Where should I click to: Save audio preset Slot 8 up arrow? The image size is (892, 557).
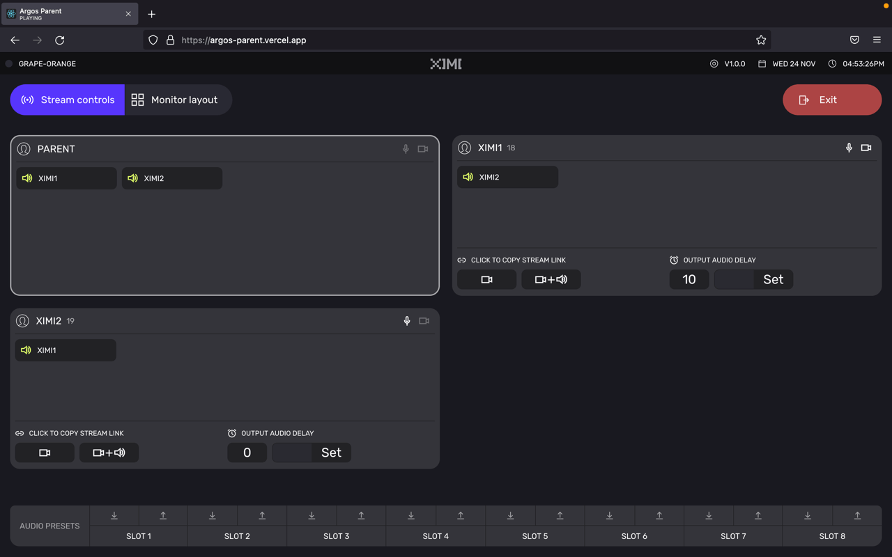tap(857, 515)
